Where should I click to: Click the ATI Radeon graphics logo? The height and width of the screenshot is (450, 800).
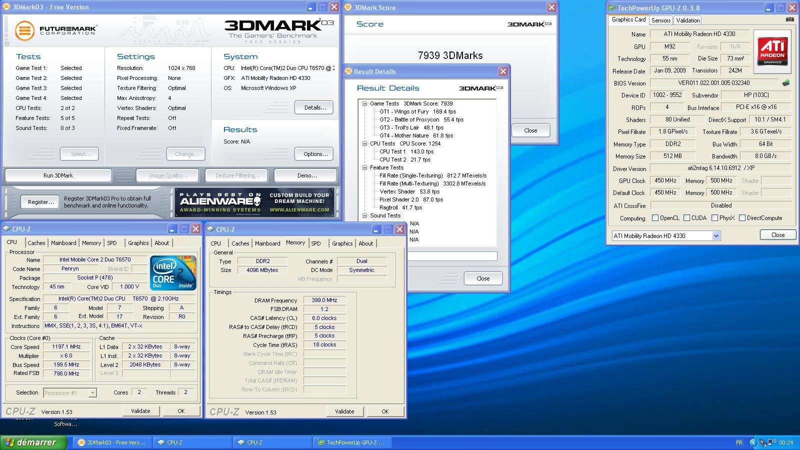[772, 51]
